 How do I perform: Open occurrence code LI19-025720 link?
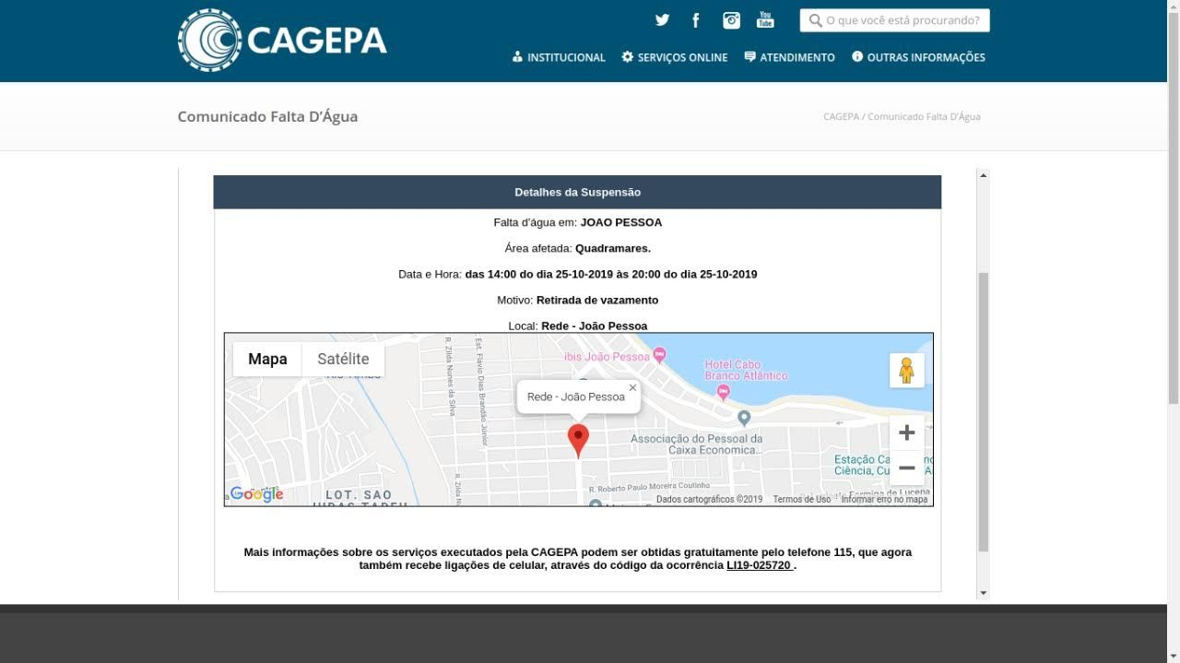coord(760,565)
